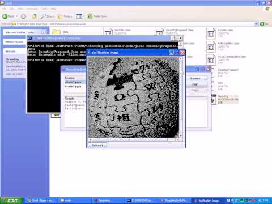272x204 pixels.
Task: Select the data folder icon
Action: click(x=56, y=32)
